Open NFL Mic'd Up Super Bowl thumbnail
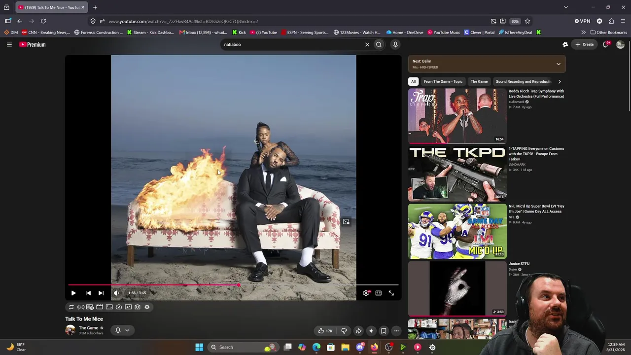This screenshot has height=355, width=631. tap(457, 231)
